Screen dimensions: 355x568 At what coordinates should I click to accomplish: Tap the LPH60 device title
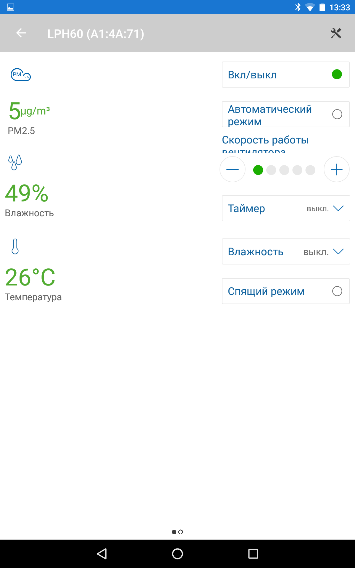pyautogui.click(x=96, y=34)
